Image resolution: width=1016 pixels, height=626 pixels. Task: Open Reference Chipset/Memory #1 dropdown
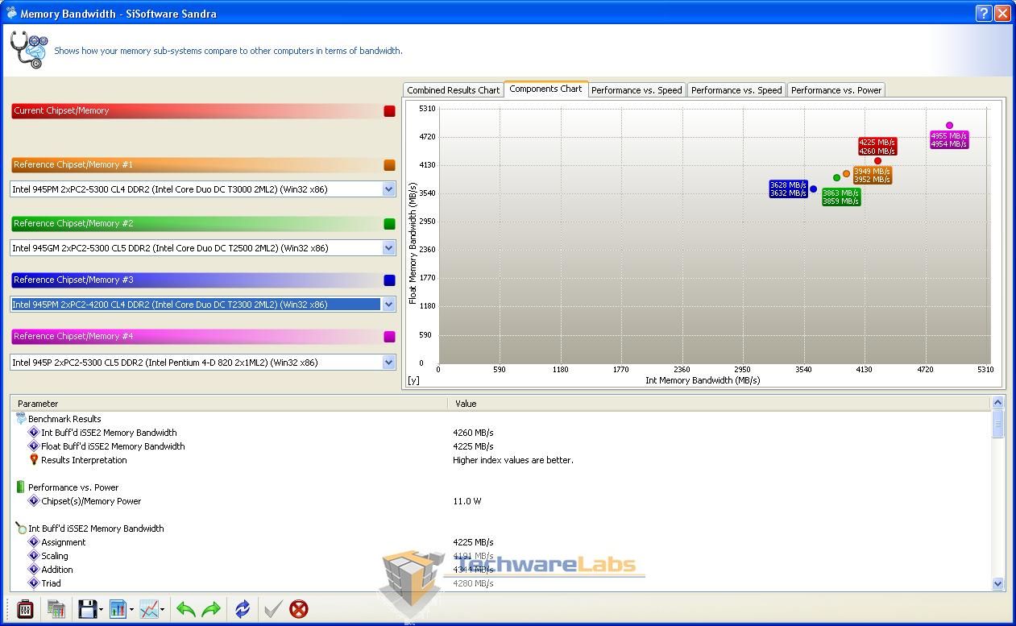(x=388, y=189)
